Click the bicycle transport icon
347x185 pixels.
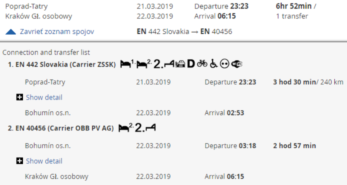point(202,64)
